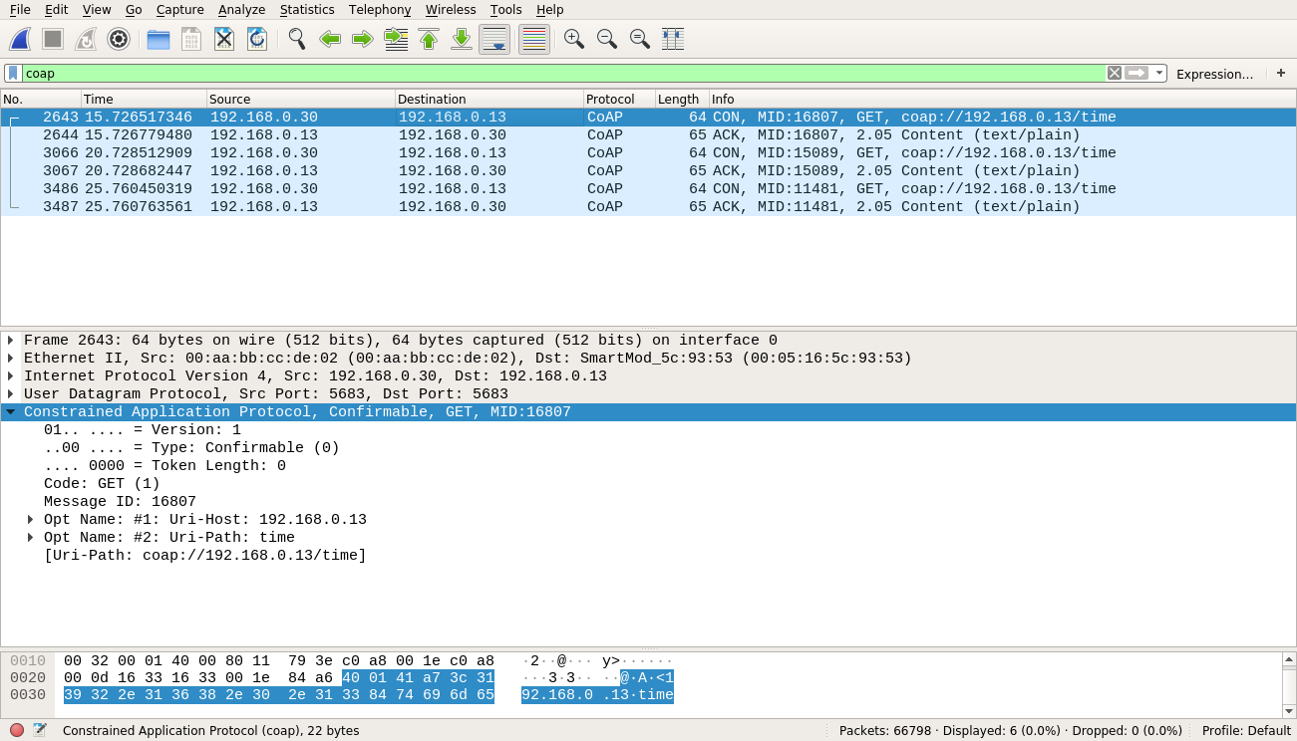1297x741 pixels.
Task: Zoom in on packet text
Action: point(574,39)
